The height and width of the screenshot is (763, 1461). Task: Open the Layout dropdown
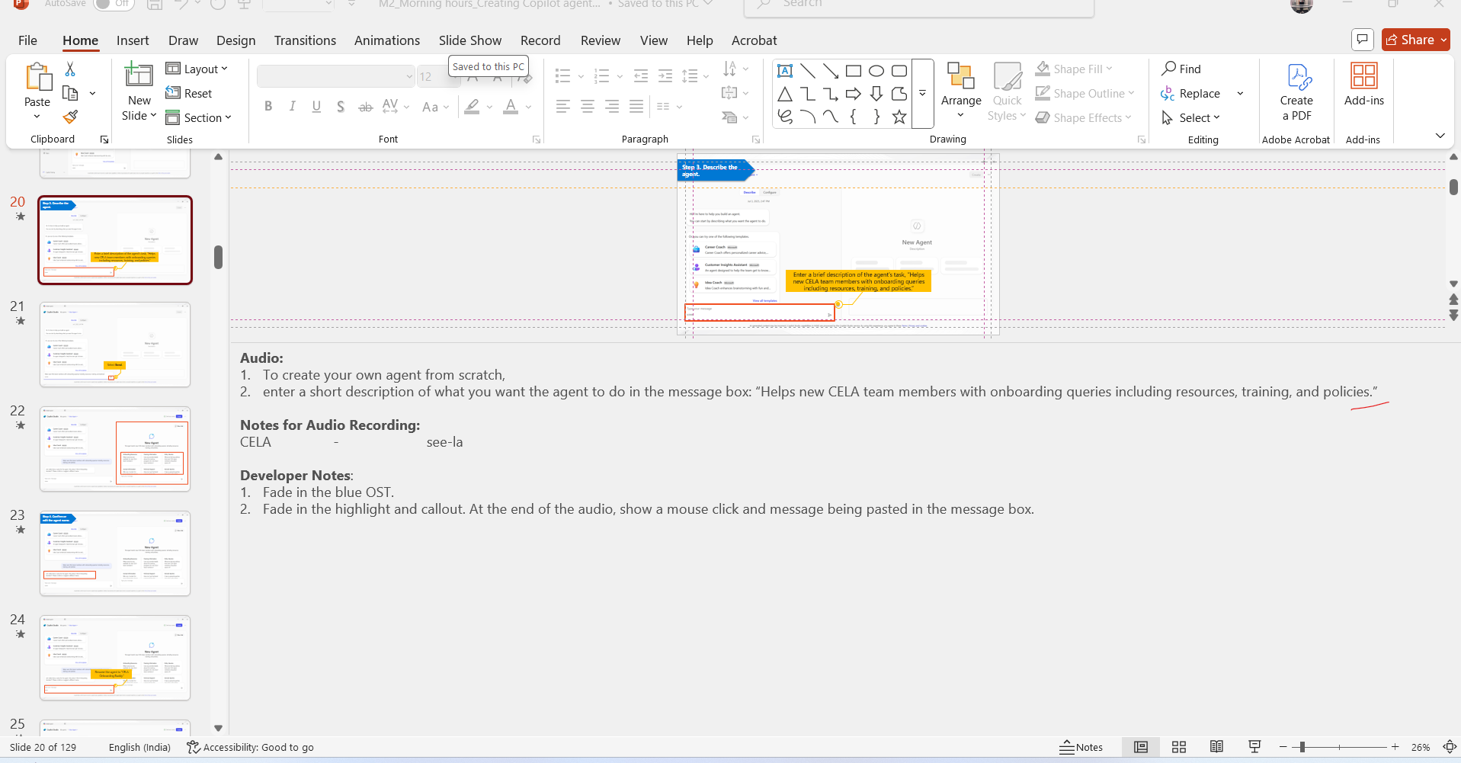pyautogui.click(x=197, y=69)
